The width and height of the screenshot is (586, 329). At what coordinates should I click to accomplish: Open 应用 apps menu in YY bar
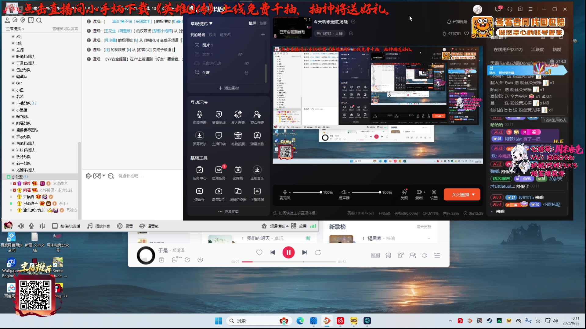pos(299,226)
